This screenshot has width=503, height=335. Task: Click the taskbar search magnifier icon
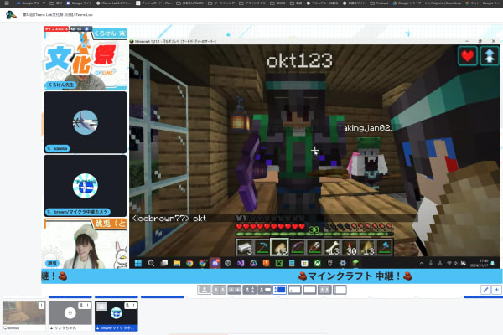[151, 263]
